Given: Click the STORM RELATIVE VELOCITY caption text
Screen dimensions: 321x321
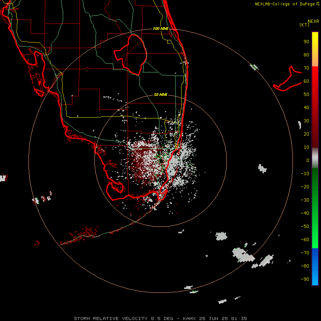Looking at the screenshot, I should pos(111,319).
